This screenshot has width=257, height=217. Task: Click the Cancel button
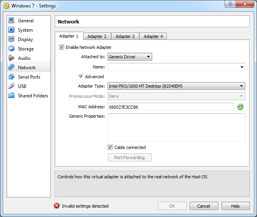coord(203,206)
